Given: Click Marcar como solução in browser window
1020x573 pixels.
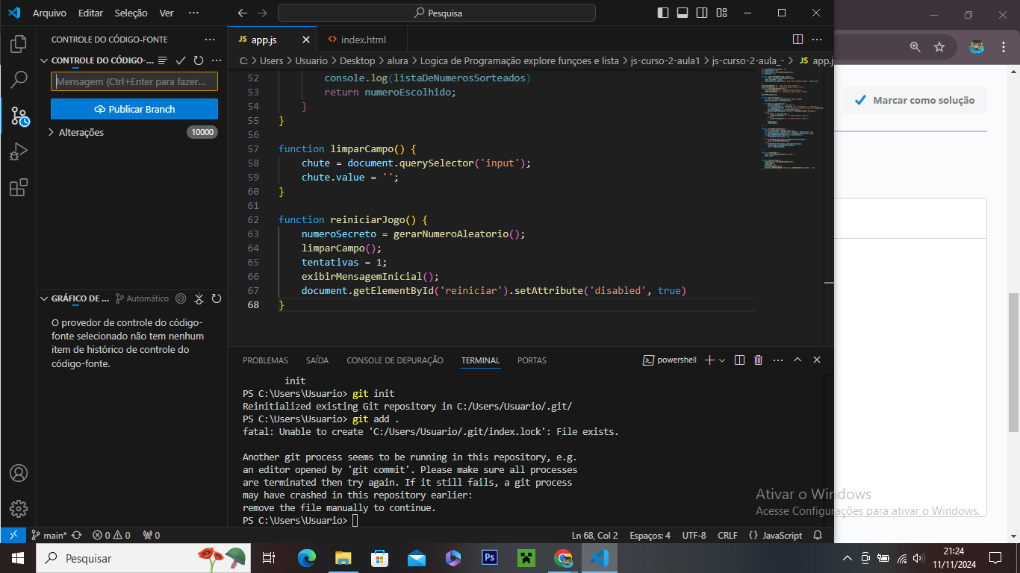Looking at the screenshot, I should tap(915, 100).
